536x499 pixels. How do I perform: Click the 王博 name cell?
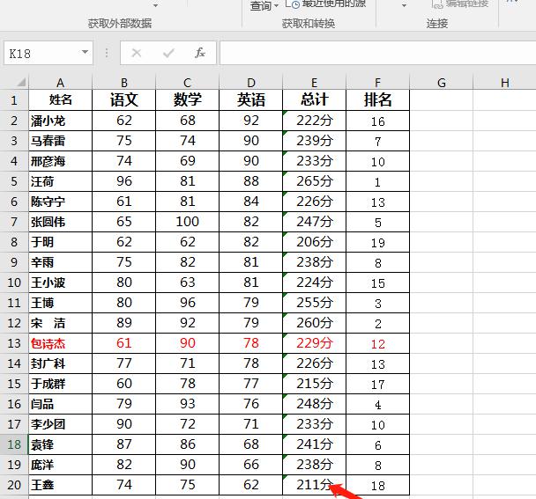(x=61, y=303)
